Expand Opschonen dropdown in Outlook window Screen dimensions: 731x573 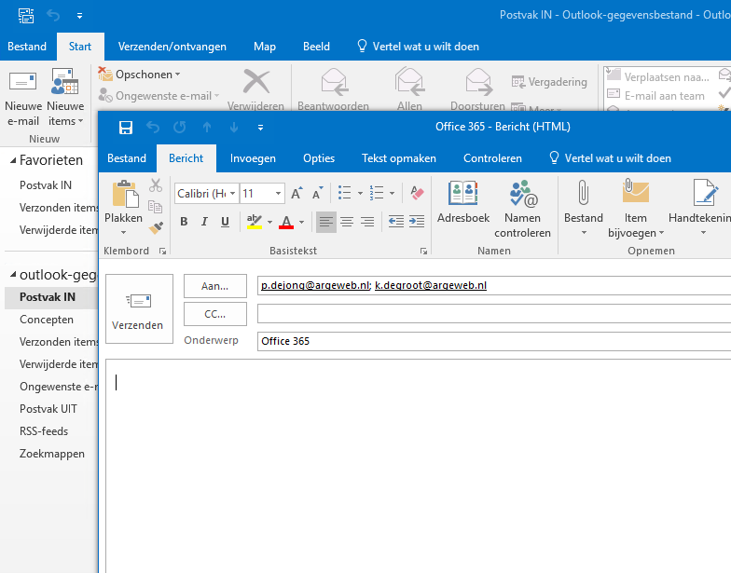[x=177, y=75]
